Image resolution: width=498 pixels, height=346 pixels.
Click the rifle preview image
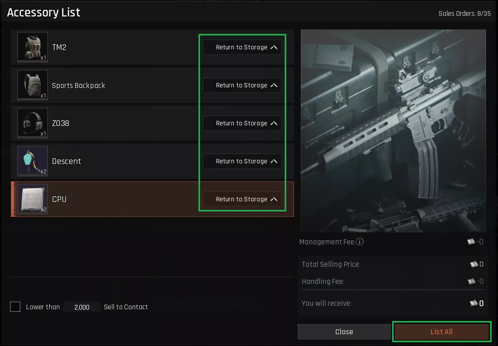[393, 131]
